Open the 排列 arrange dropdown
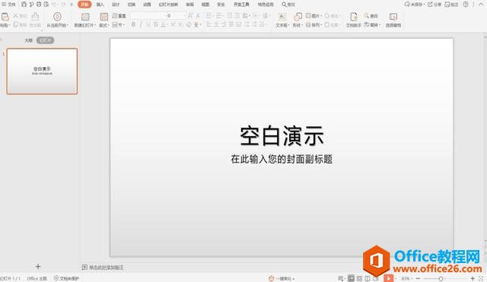The height and width of the screenshot is (282, 487). point(314,25)
